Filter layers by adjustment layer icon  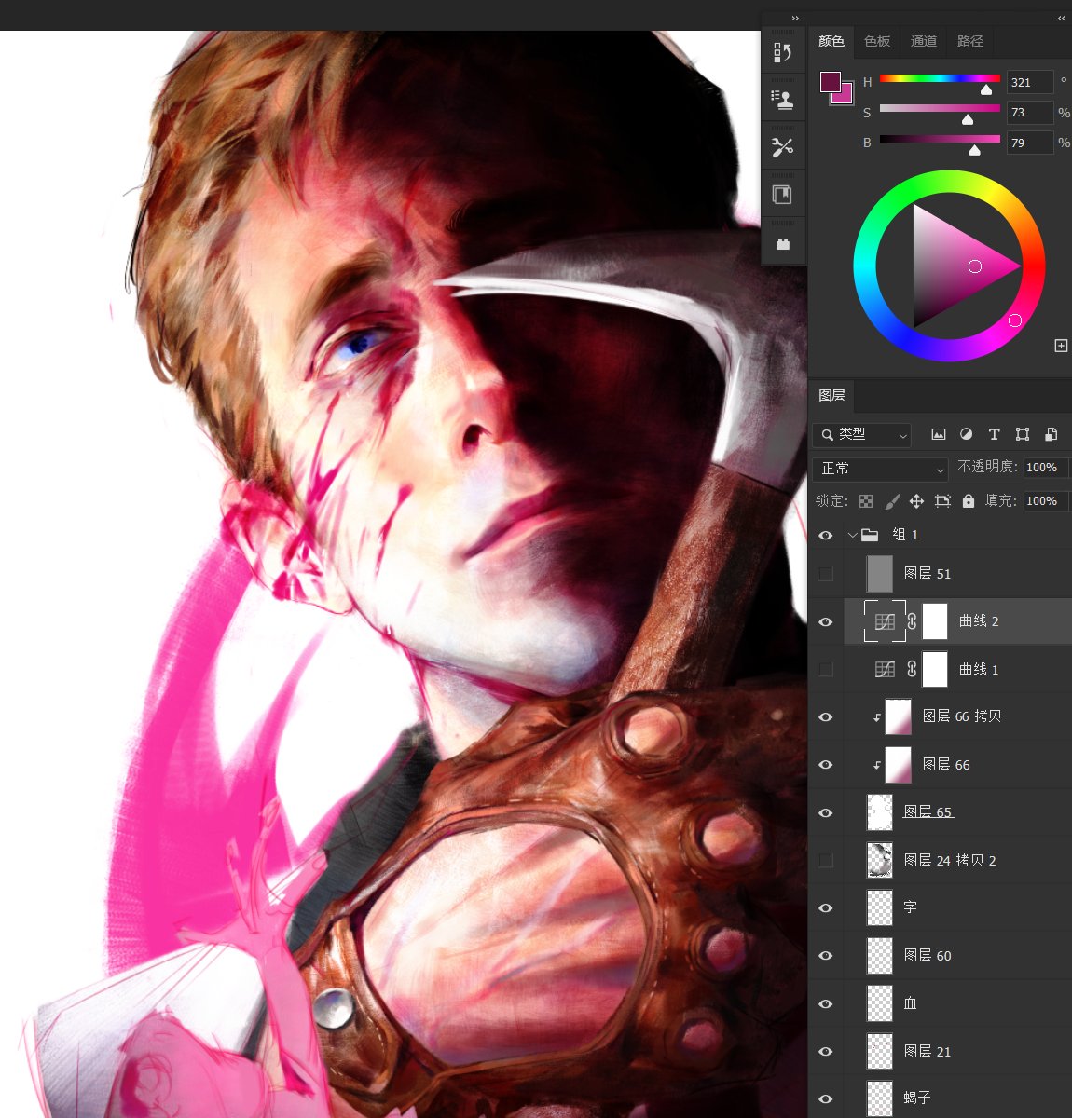point(967,434)
